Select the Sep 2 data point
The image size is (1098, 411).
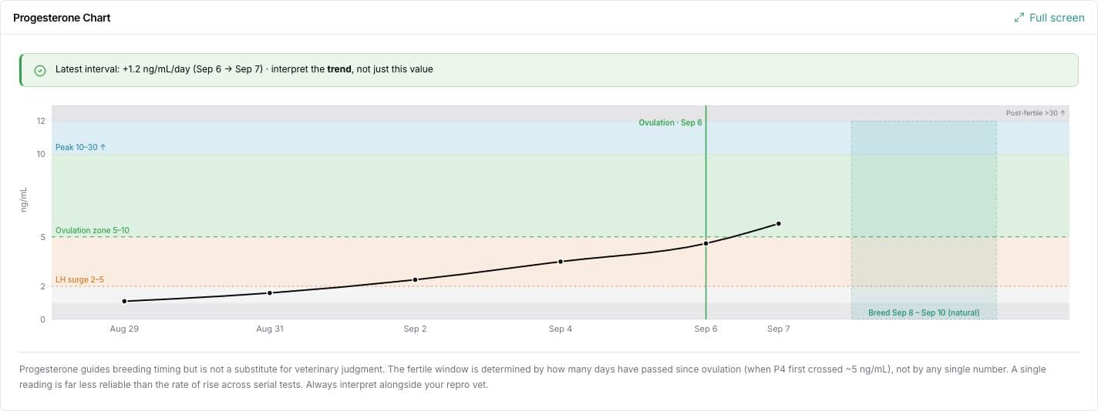(x=415, y=279)
